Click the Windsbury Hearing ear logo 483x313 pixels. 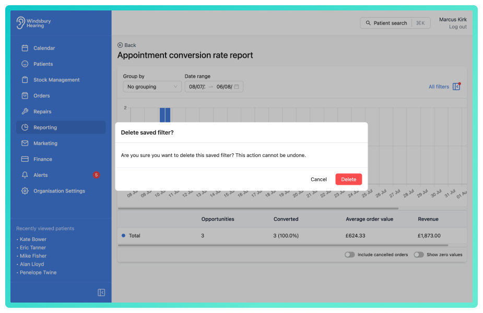21,23
